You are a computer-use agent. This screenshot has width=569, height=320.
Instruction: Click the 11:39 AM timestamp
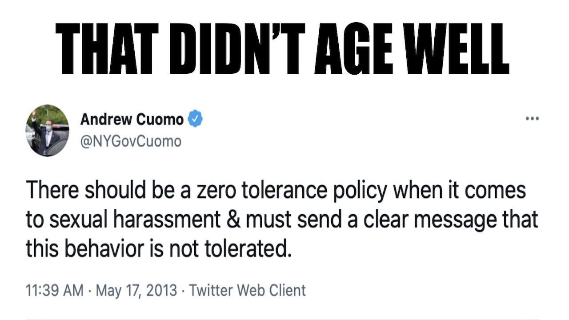[55, 290]
